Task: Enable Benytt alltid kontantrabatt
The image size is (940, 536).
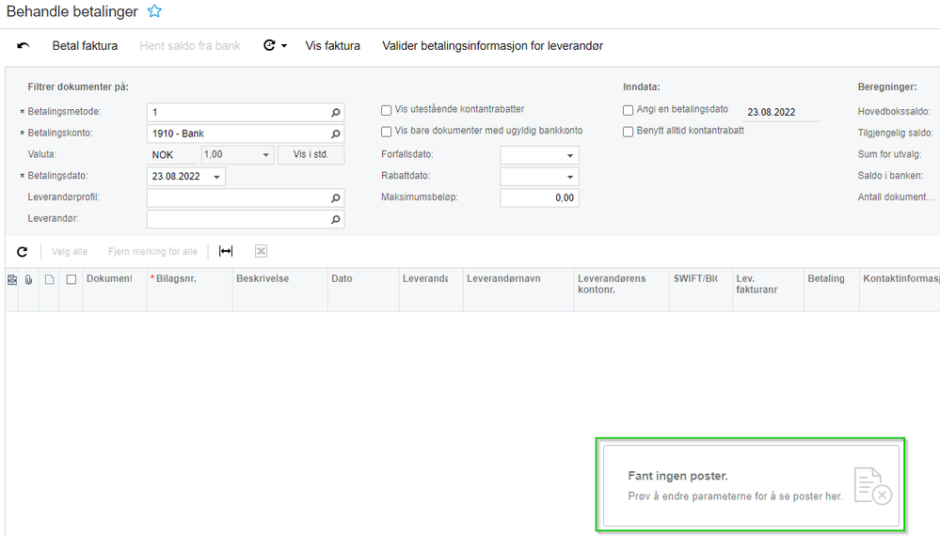Action: pyautogui.click(x=629, y=132)
